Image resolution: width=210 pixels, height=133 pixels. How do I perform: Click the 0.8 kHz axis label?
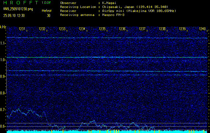pyautogui.click(x=3, y=93)
